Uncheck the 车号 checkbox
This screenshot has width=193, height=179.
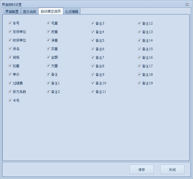click(x=10, y=23)
